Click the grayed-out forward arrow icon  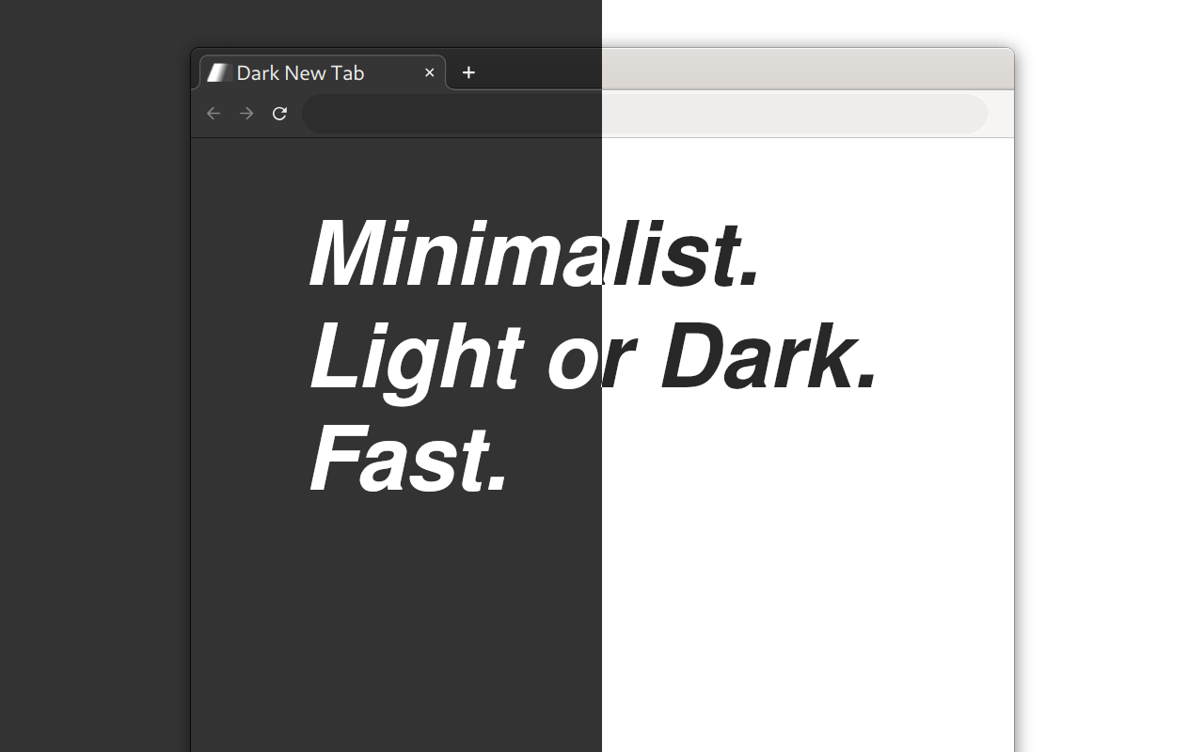coord(246,113)
